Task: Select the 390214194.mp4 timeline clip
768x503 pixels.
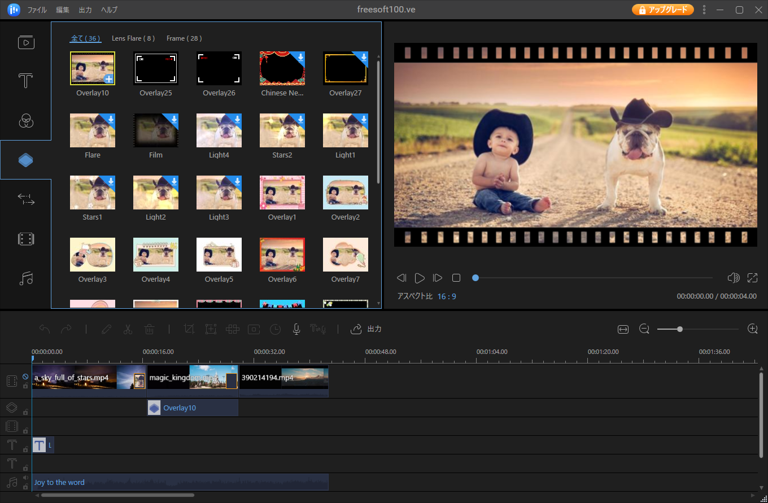Action: tap(283, 381)
